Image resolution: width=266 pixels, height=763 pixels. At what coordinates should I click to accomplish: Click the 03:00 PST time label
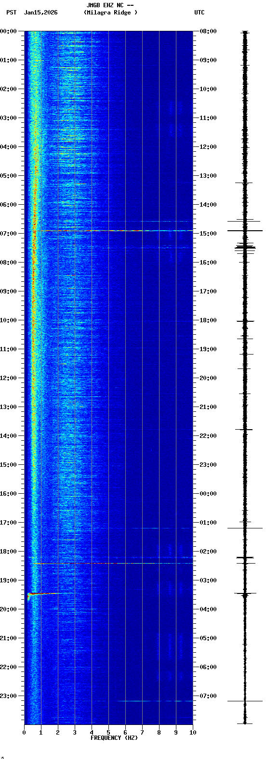(x=8, y=118)
